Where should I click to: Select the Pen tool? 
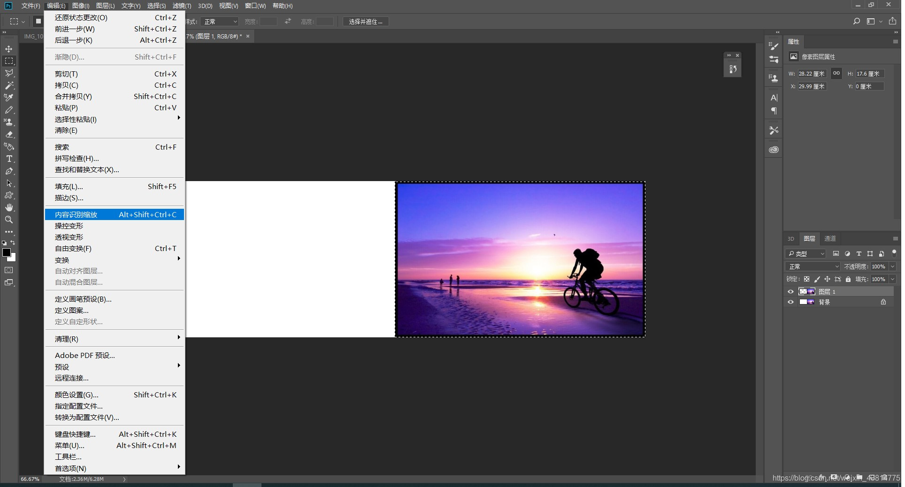coord(9,171)
